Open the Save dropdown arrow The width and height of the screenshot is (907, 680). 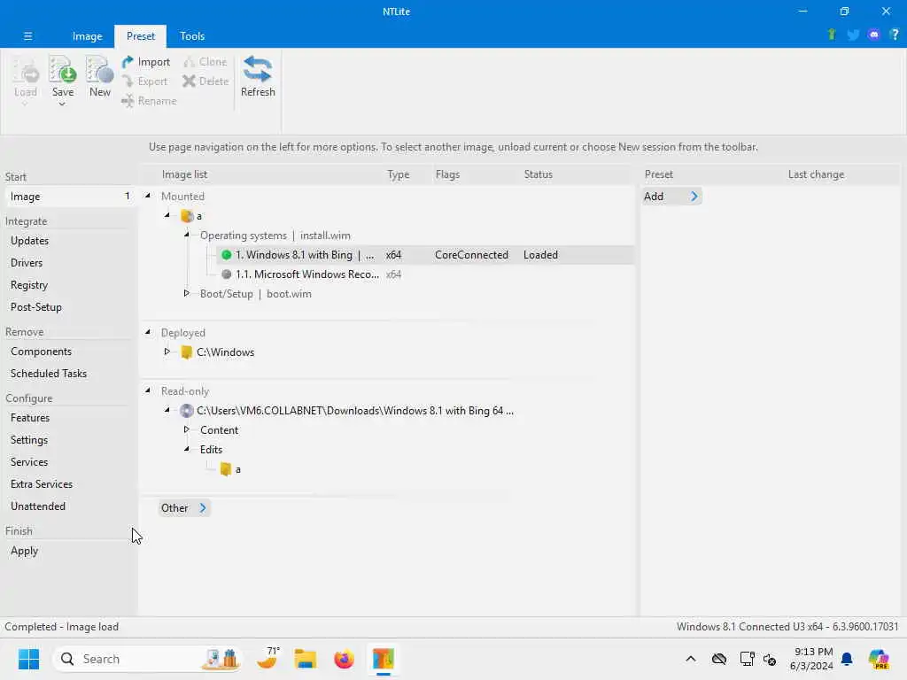[x=62, y=104]
